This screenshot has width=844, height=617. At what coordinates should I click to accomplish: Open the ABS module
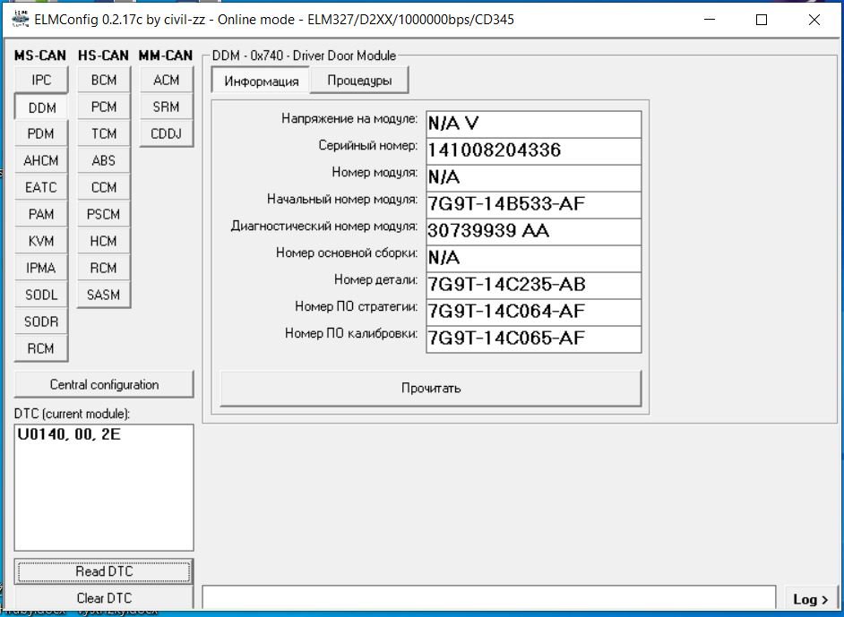104,160
